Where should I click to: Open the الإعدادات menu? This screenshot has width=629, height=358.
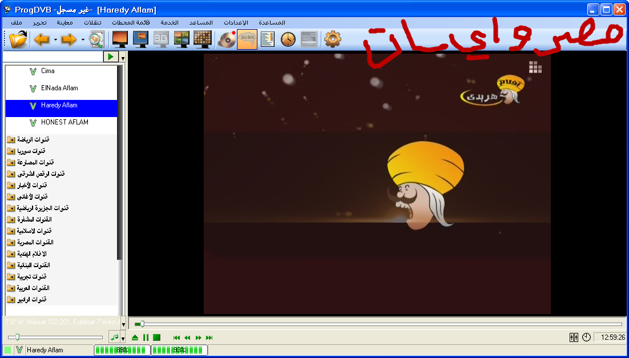[x=235, y=23]
